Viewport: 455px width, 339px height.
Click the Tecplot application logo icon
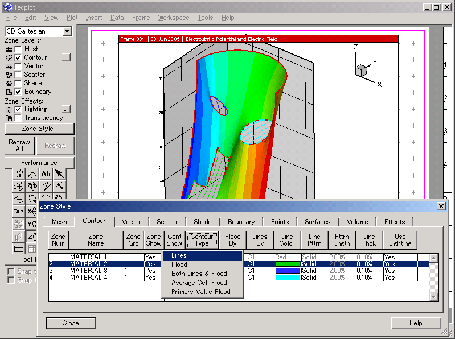tap(7, 7)
